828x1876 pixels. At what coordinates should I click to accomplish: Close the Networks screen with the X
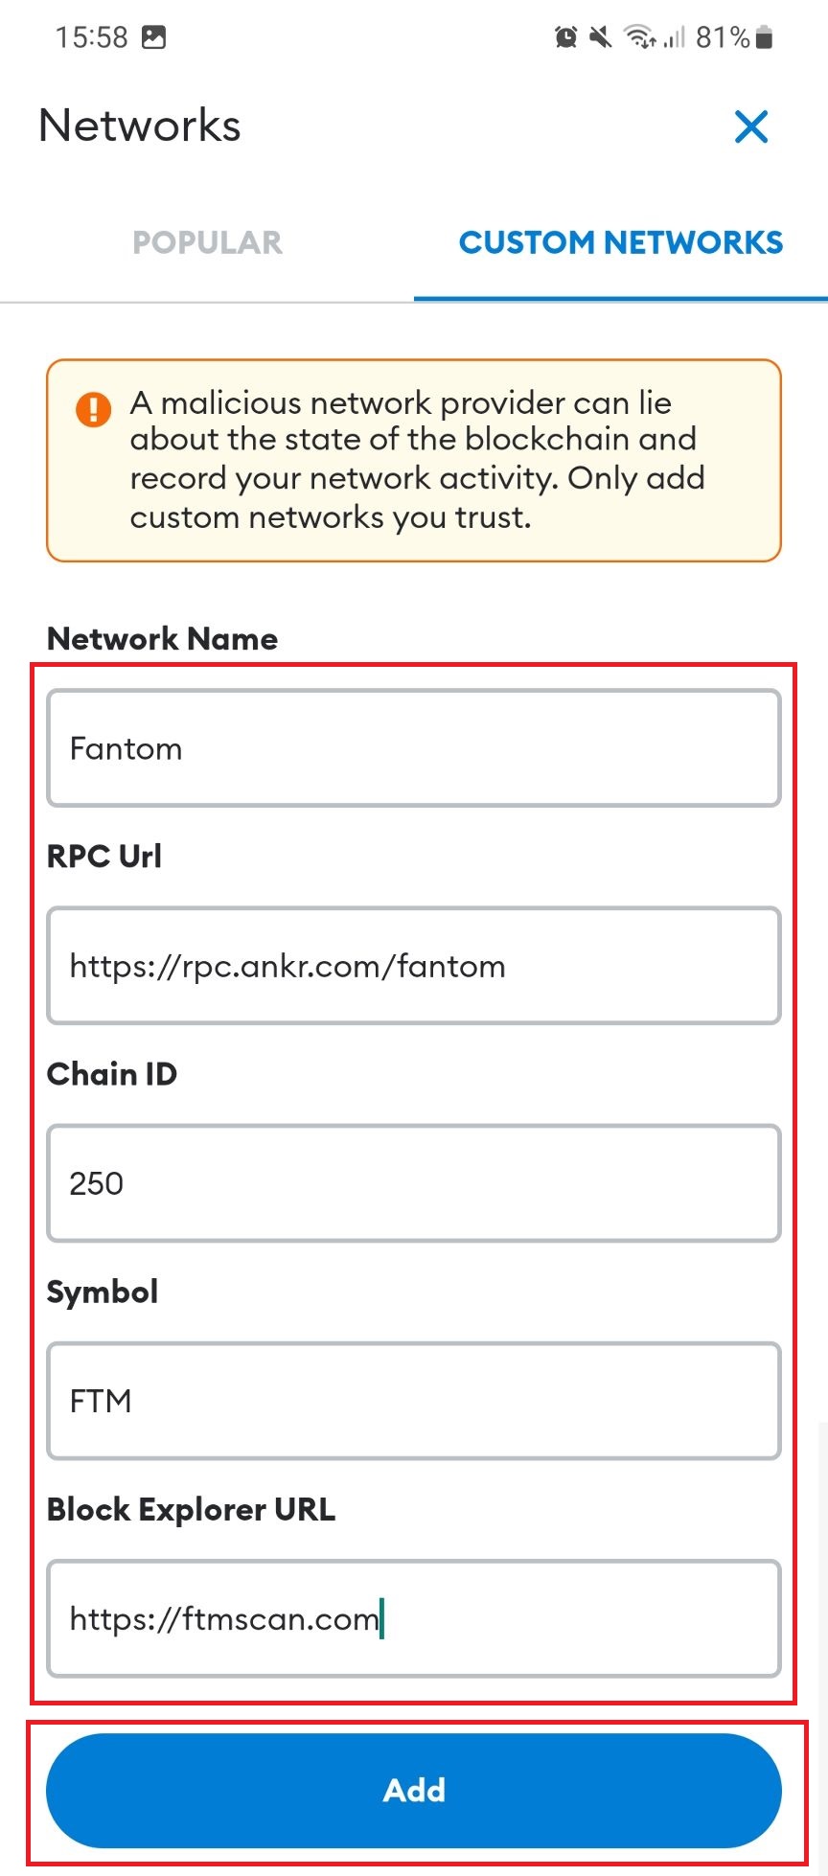tap(751, 126)
